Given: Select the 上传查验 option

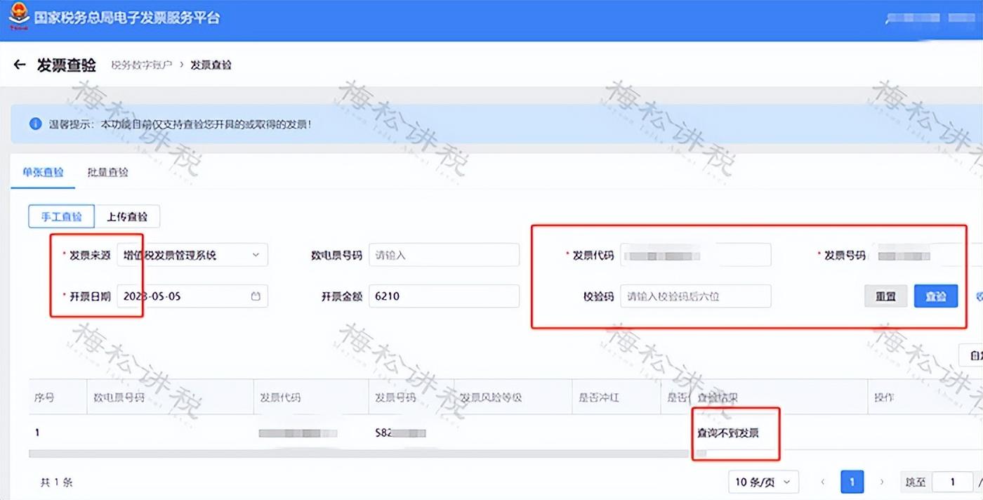Looking at the screenshot, I should click(x=127, y=216).
